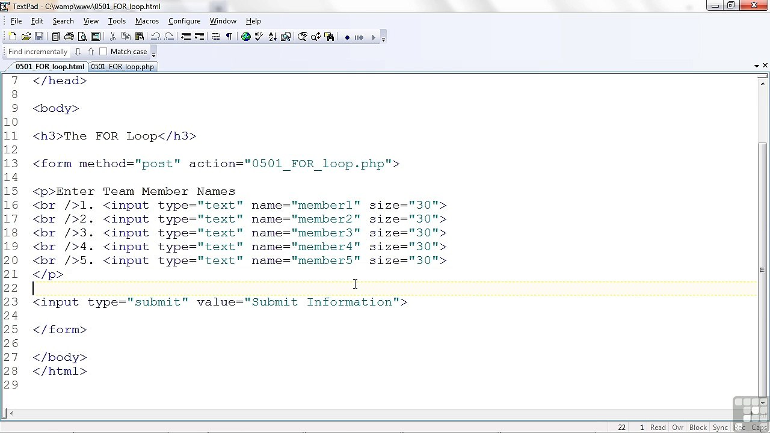This screenshot has height=433, width=770.
Task: Select the 0501_FOR_loop.html tab
Action: [x=49, y=67]
